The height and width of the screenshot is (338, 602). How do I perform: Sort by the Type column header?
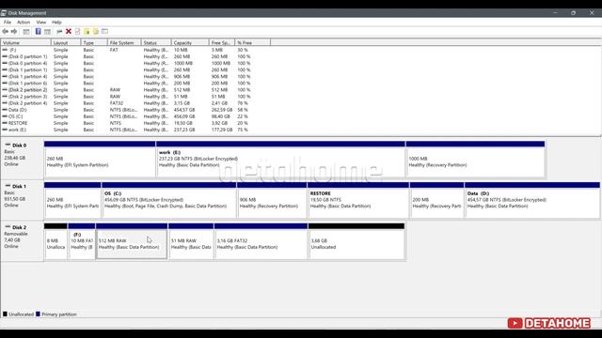click(94, 42)
